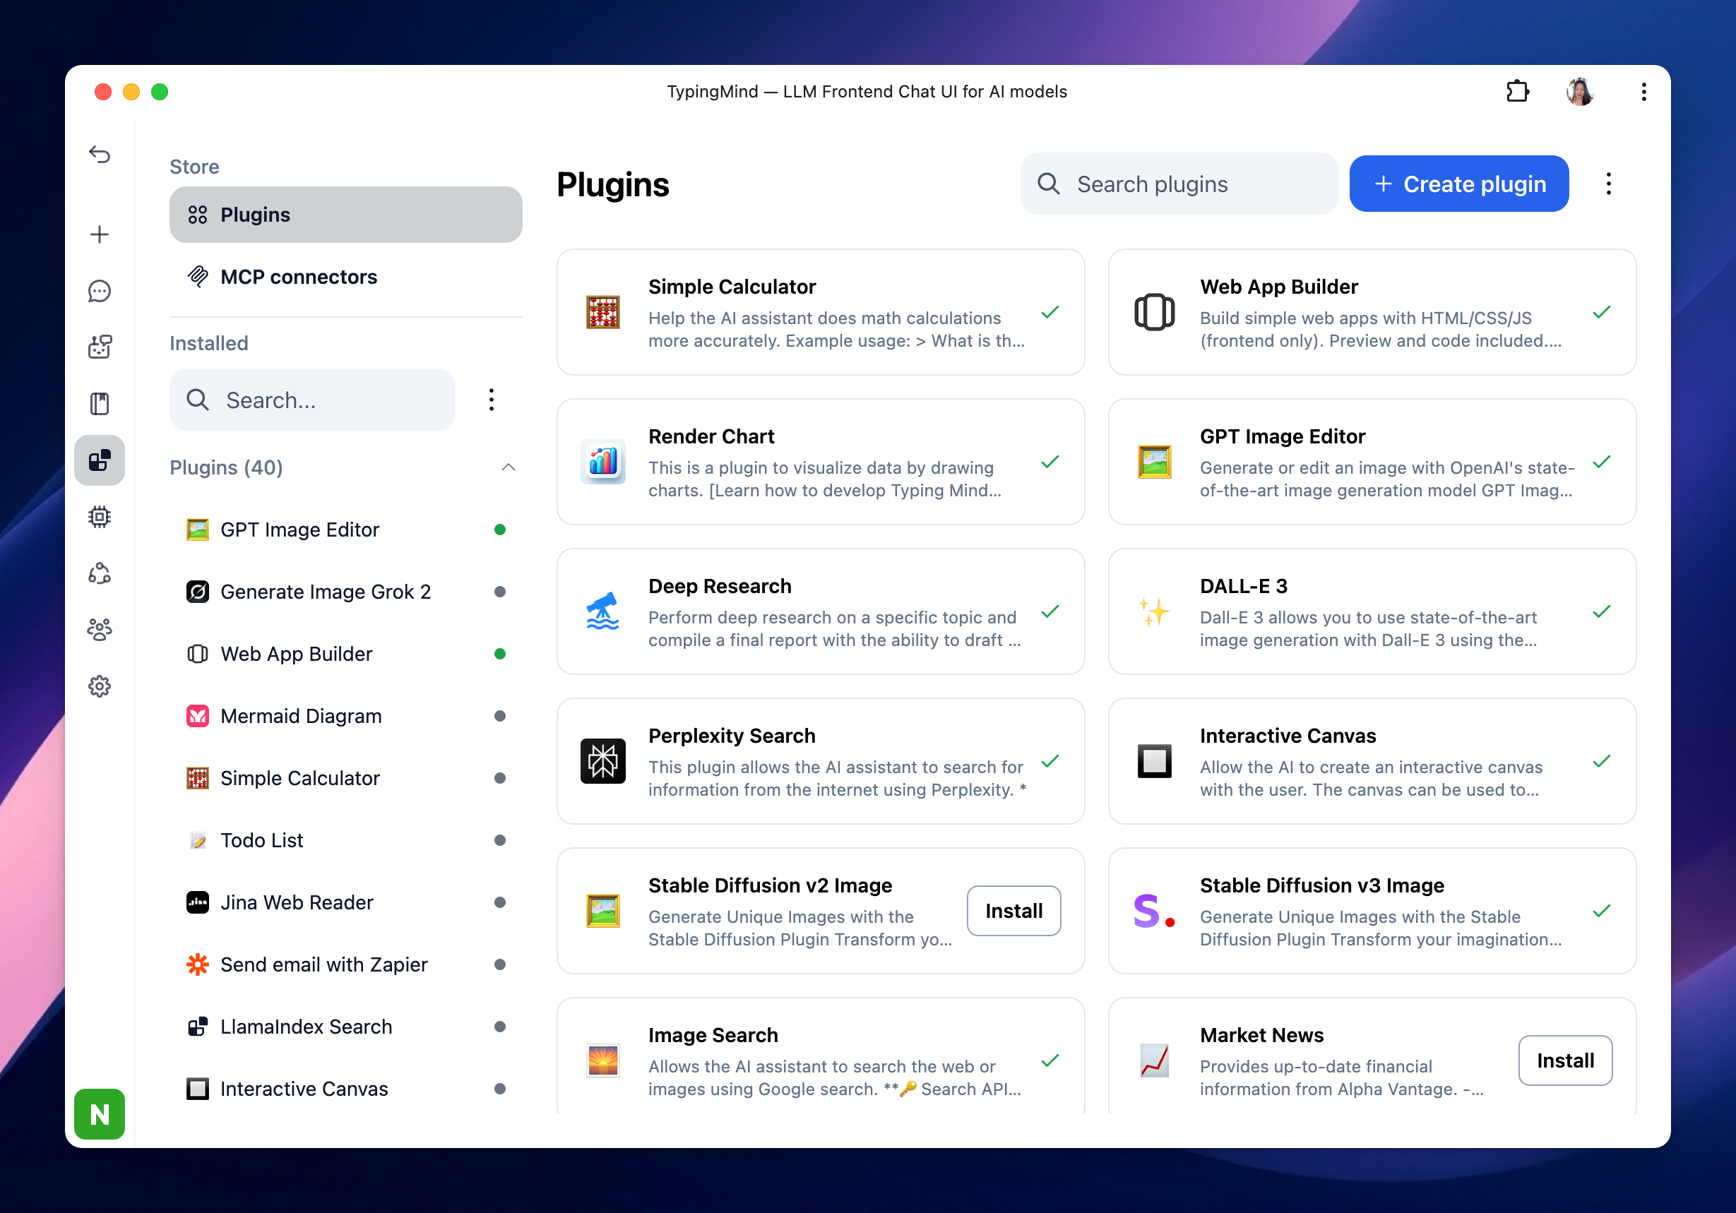1736x1213 pixels.
Task: Click the Web App Builder card icon
Action: tap(1154, 312)
